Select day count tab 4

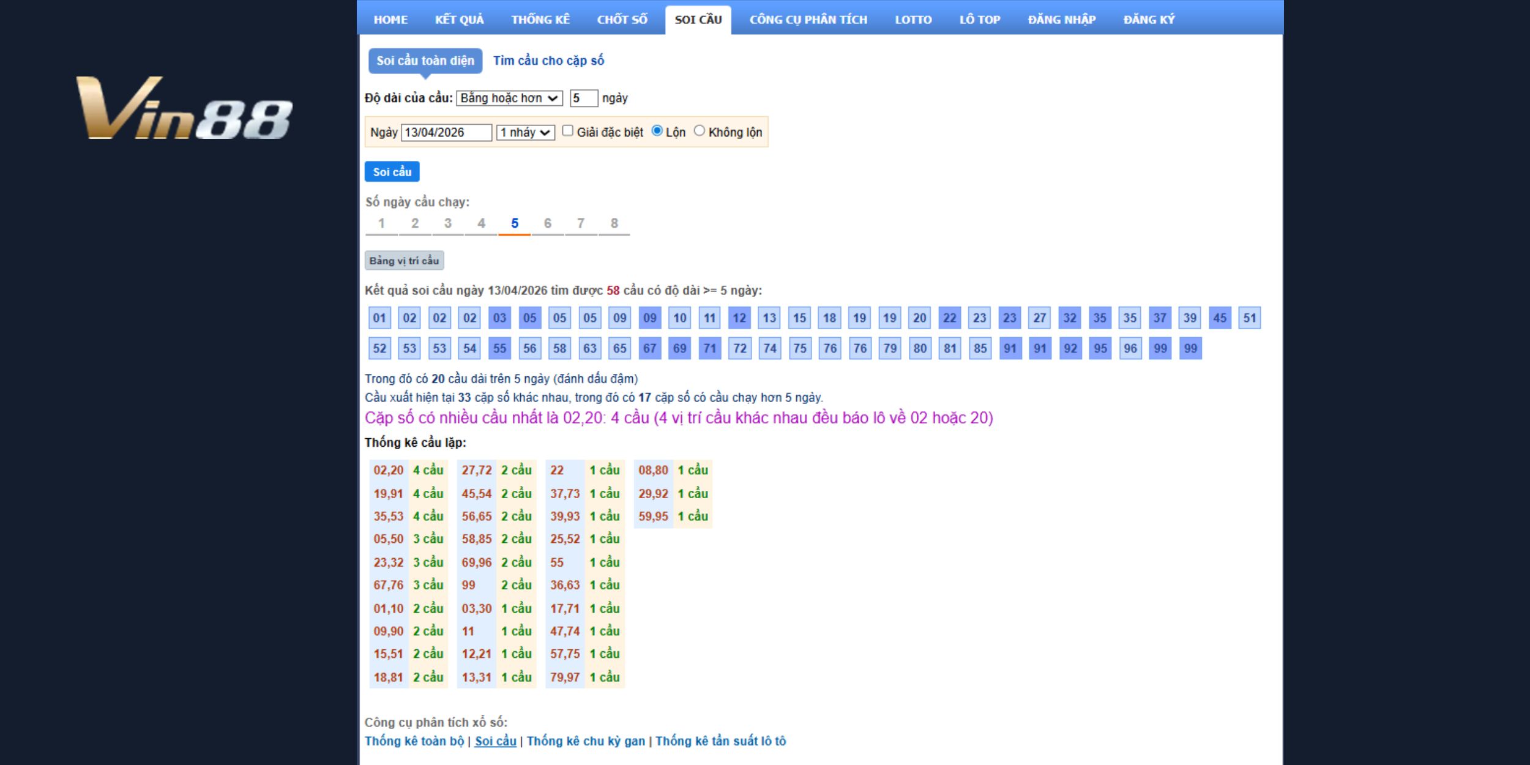[x=482, y=223]
